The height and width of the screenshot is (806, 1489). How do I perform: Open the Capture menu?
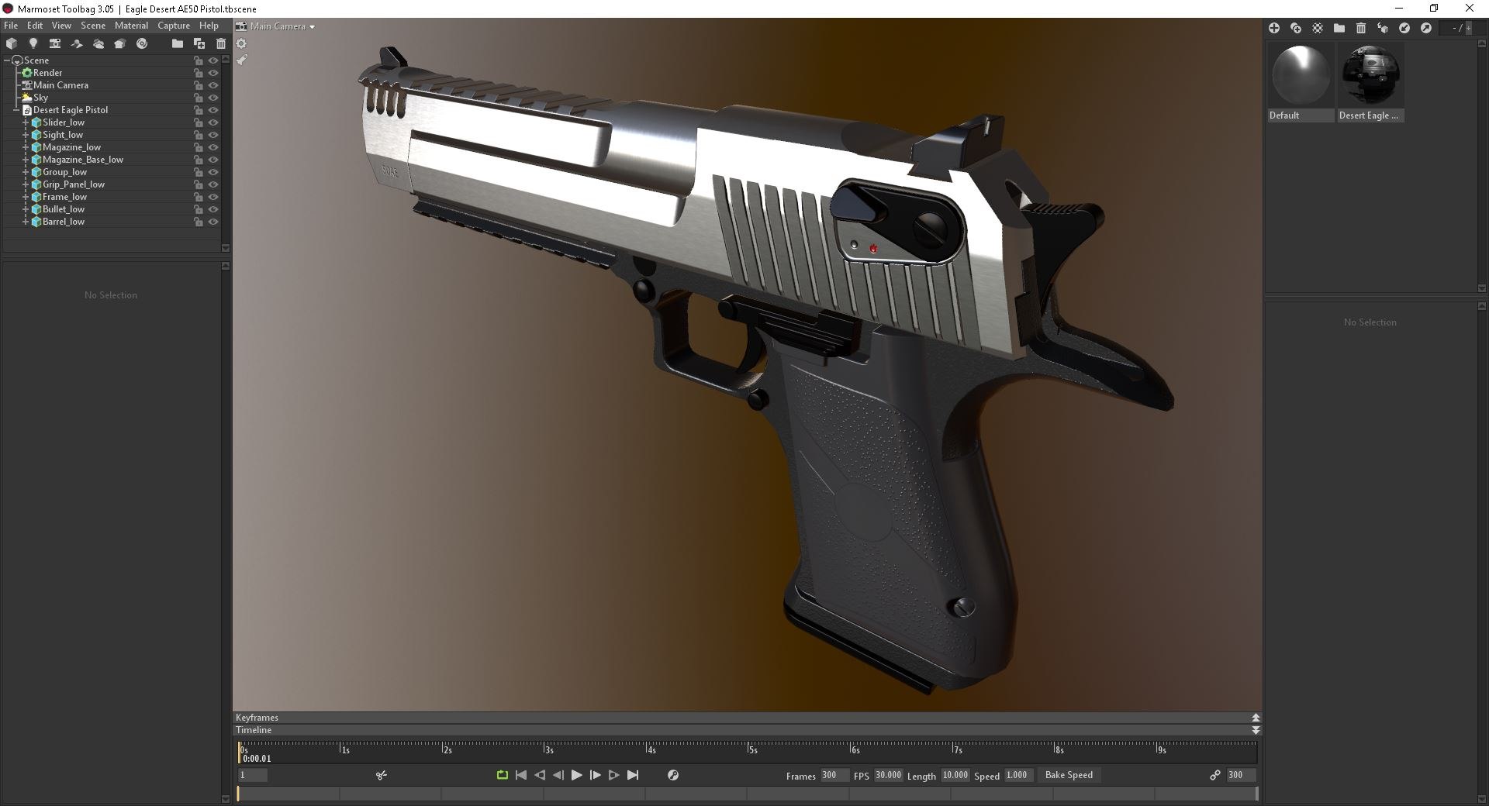point(174,26)
